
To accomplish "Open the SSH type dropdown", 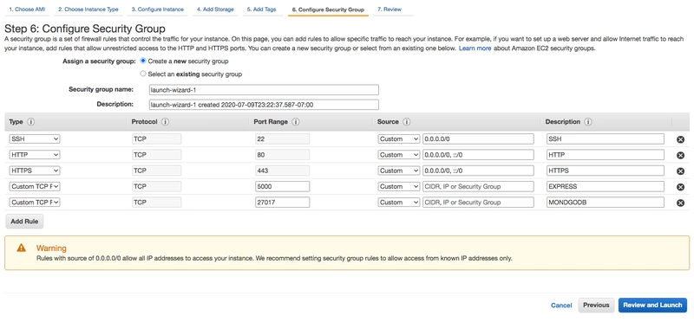I will (35, 138).
